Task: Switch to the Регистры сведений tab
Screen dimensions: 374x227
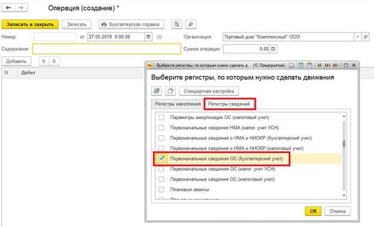Action: point(229,104)
